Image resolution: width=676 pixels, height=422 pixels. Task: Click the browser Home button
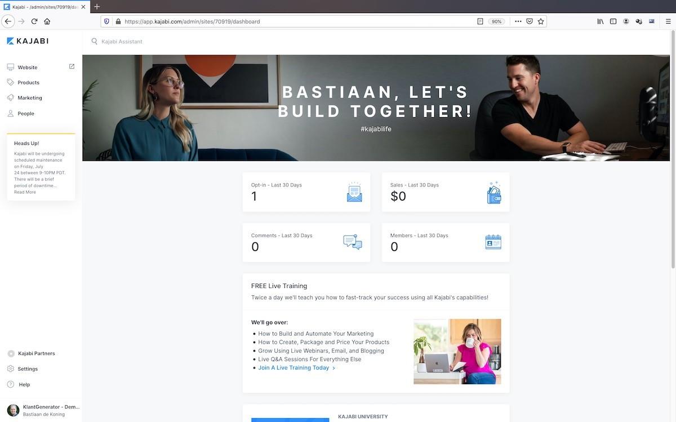click(x=47, y=21)
